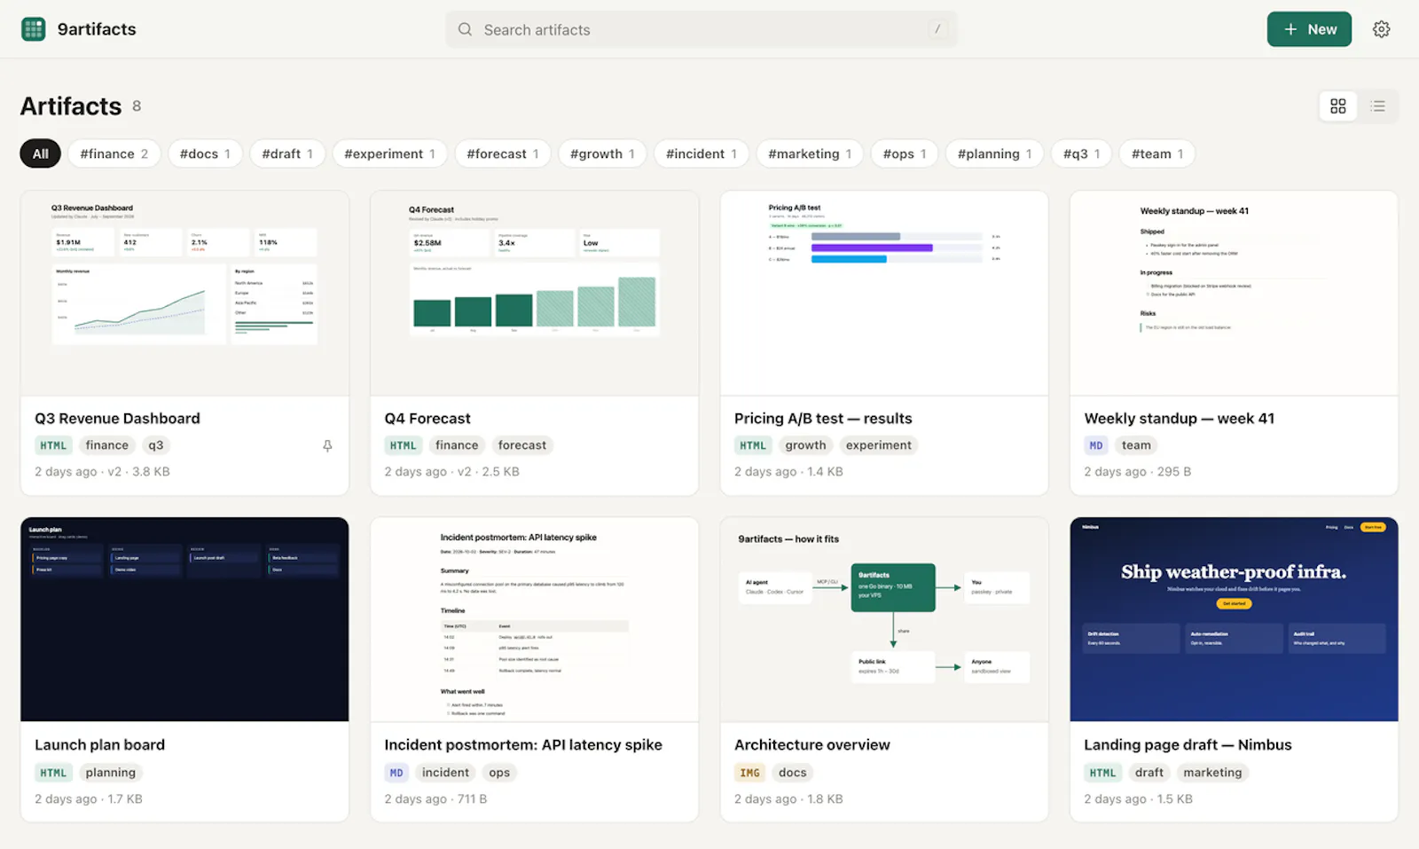Open the Nimbus landing page thumbnail
The width and height of the screenshot is (1419, 849).
pyautogui.click(x=1234, y=619)
